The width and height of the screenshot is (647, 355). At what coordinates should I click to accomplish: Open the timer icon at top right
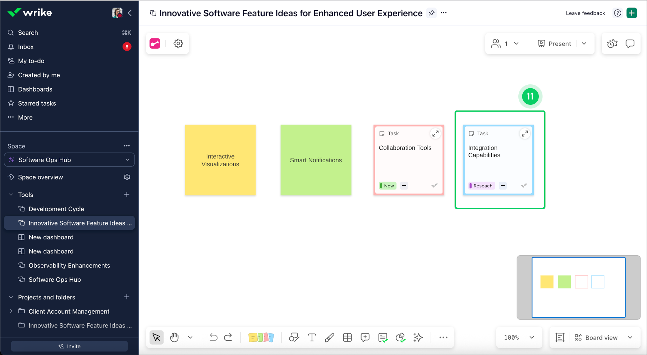(612, 43)
